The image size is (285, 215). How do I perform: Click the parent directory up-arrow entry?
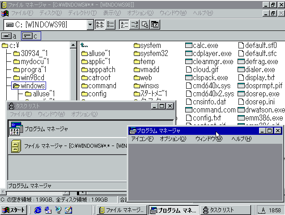[84, 45]
